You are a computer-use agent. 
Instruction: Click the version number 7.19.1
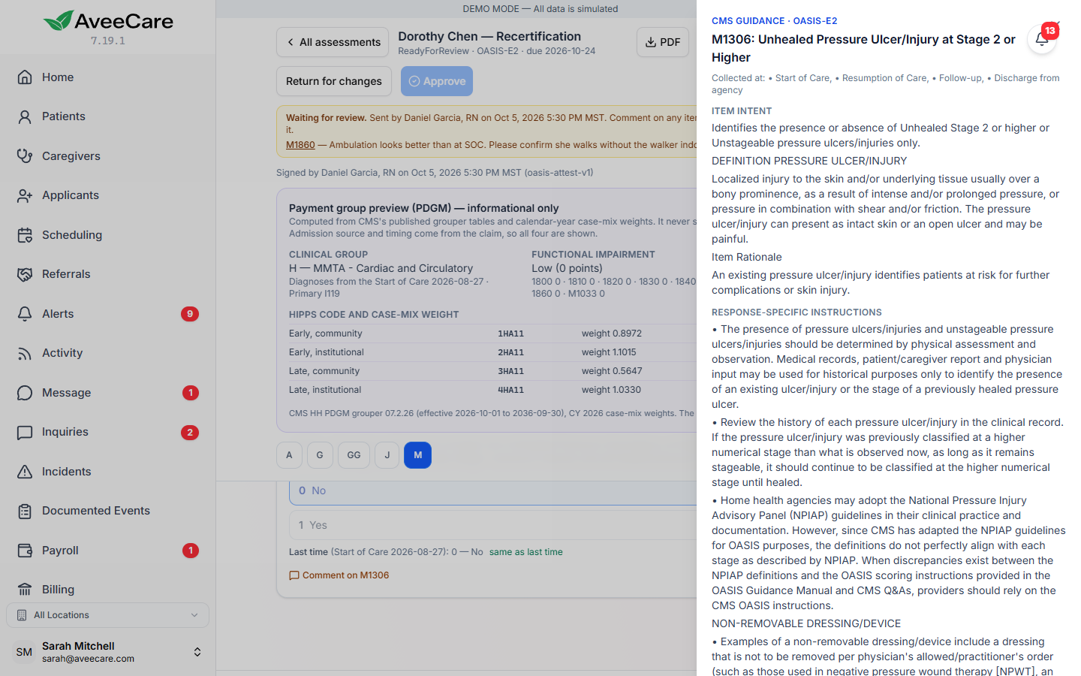(108, 41)
